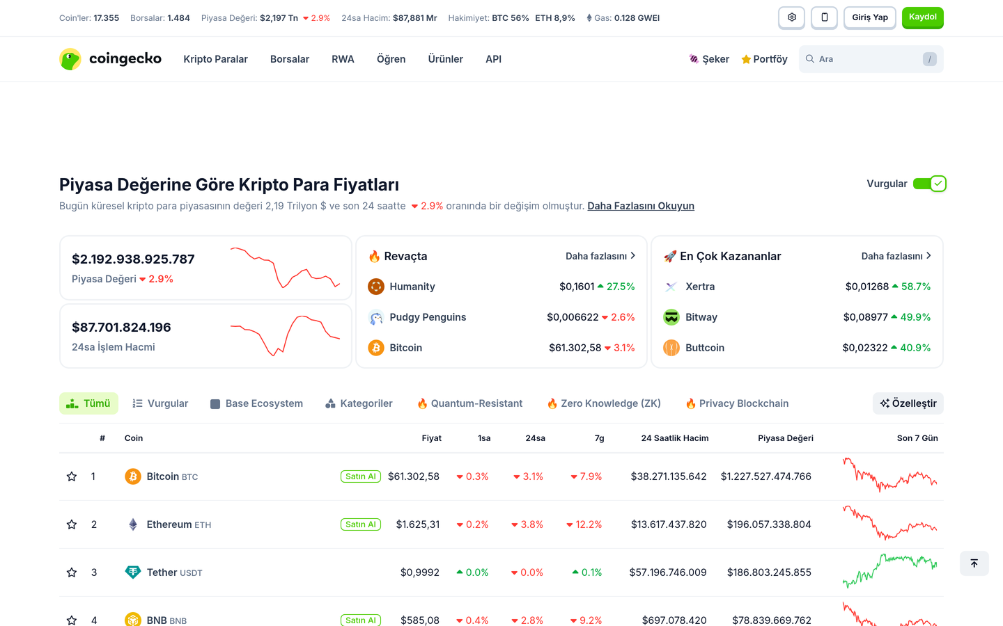
Task: Click the Gas Ethereum icon in top bar
Action: coord(589,18)
